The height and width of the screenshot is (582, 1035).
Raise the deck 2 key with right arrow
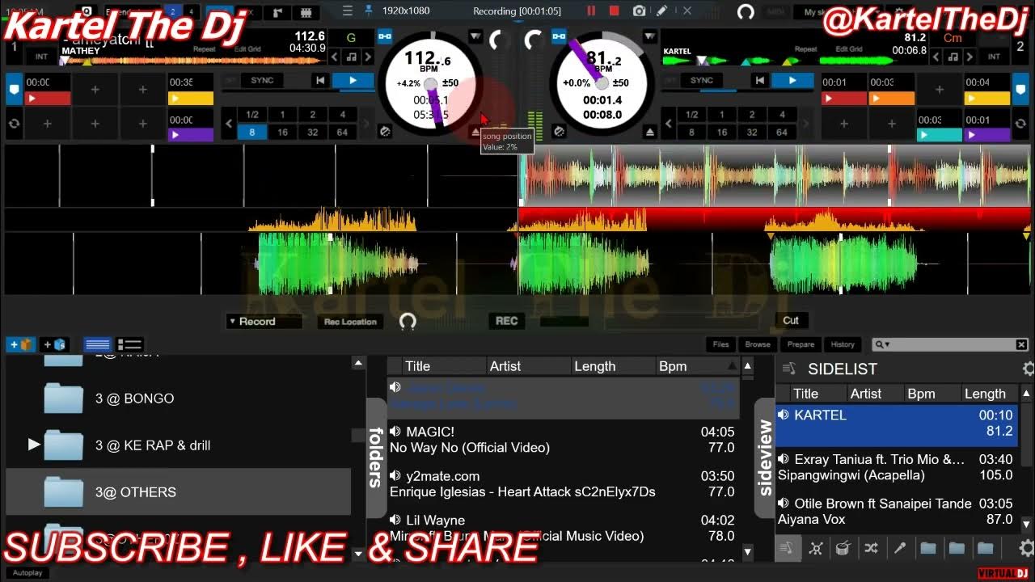(x=969, y=57)
